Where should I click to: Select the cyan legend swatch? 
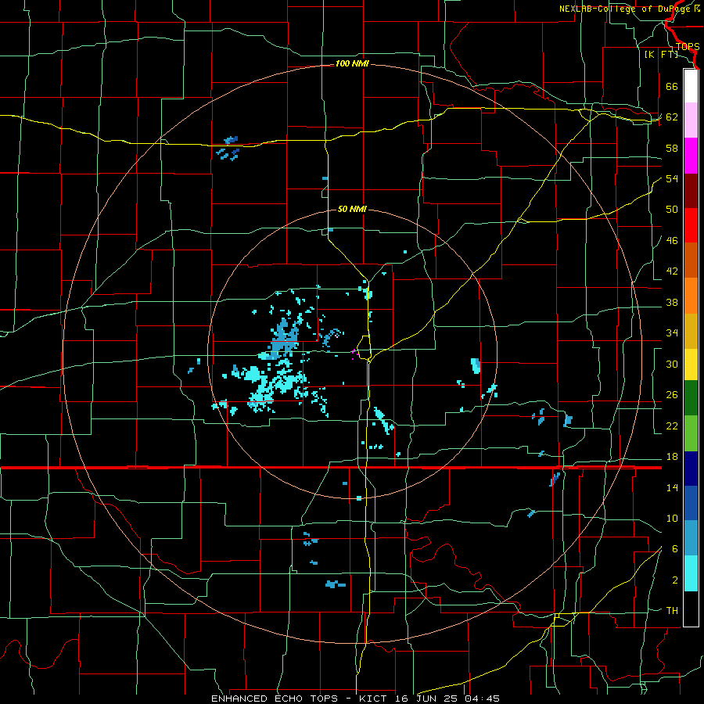tap(691, 573)
